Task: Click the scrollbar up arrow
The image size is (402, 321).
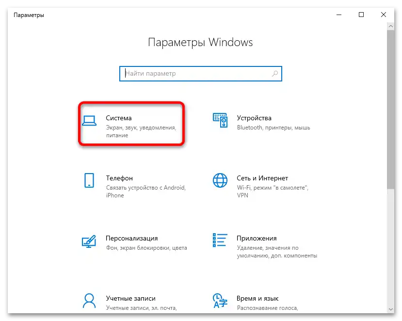Action: [x=391, y=26]
